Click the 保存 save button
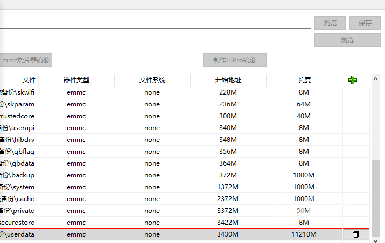 pos(365,23)
